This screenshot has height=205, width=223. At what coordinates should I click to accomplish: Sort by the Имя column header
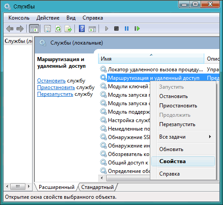pos(151,59)
